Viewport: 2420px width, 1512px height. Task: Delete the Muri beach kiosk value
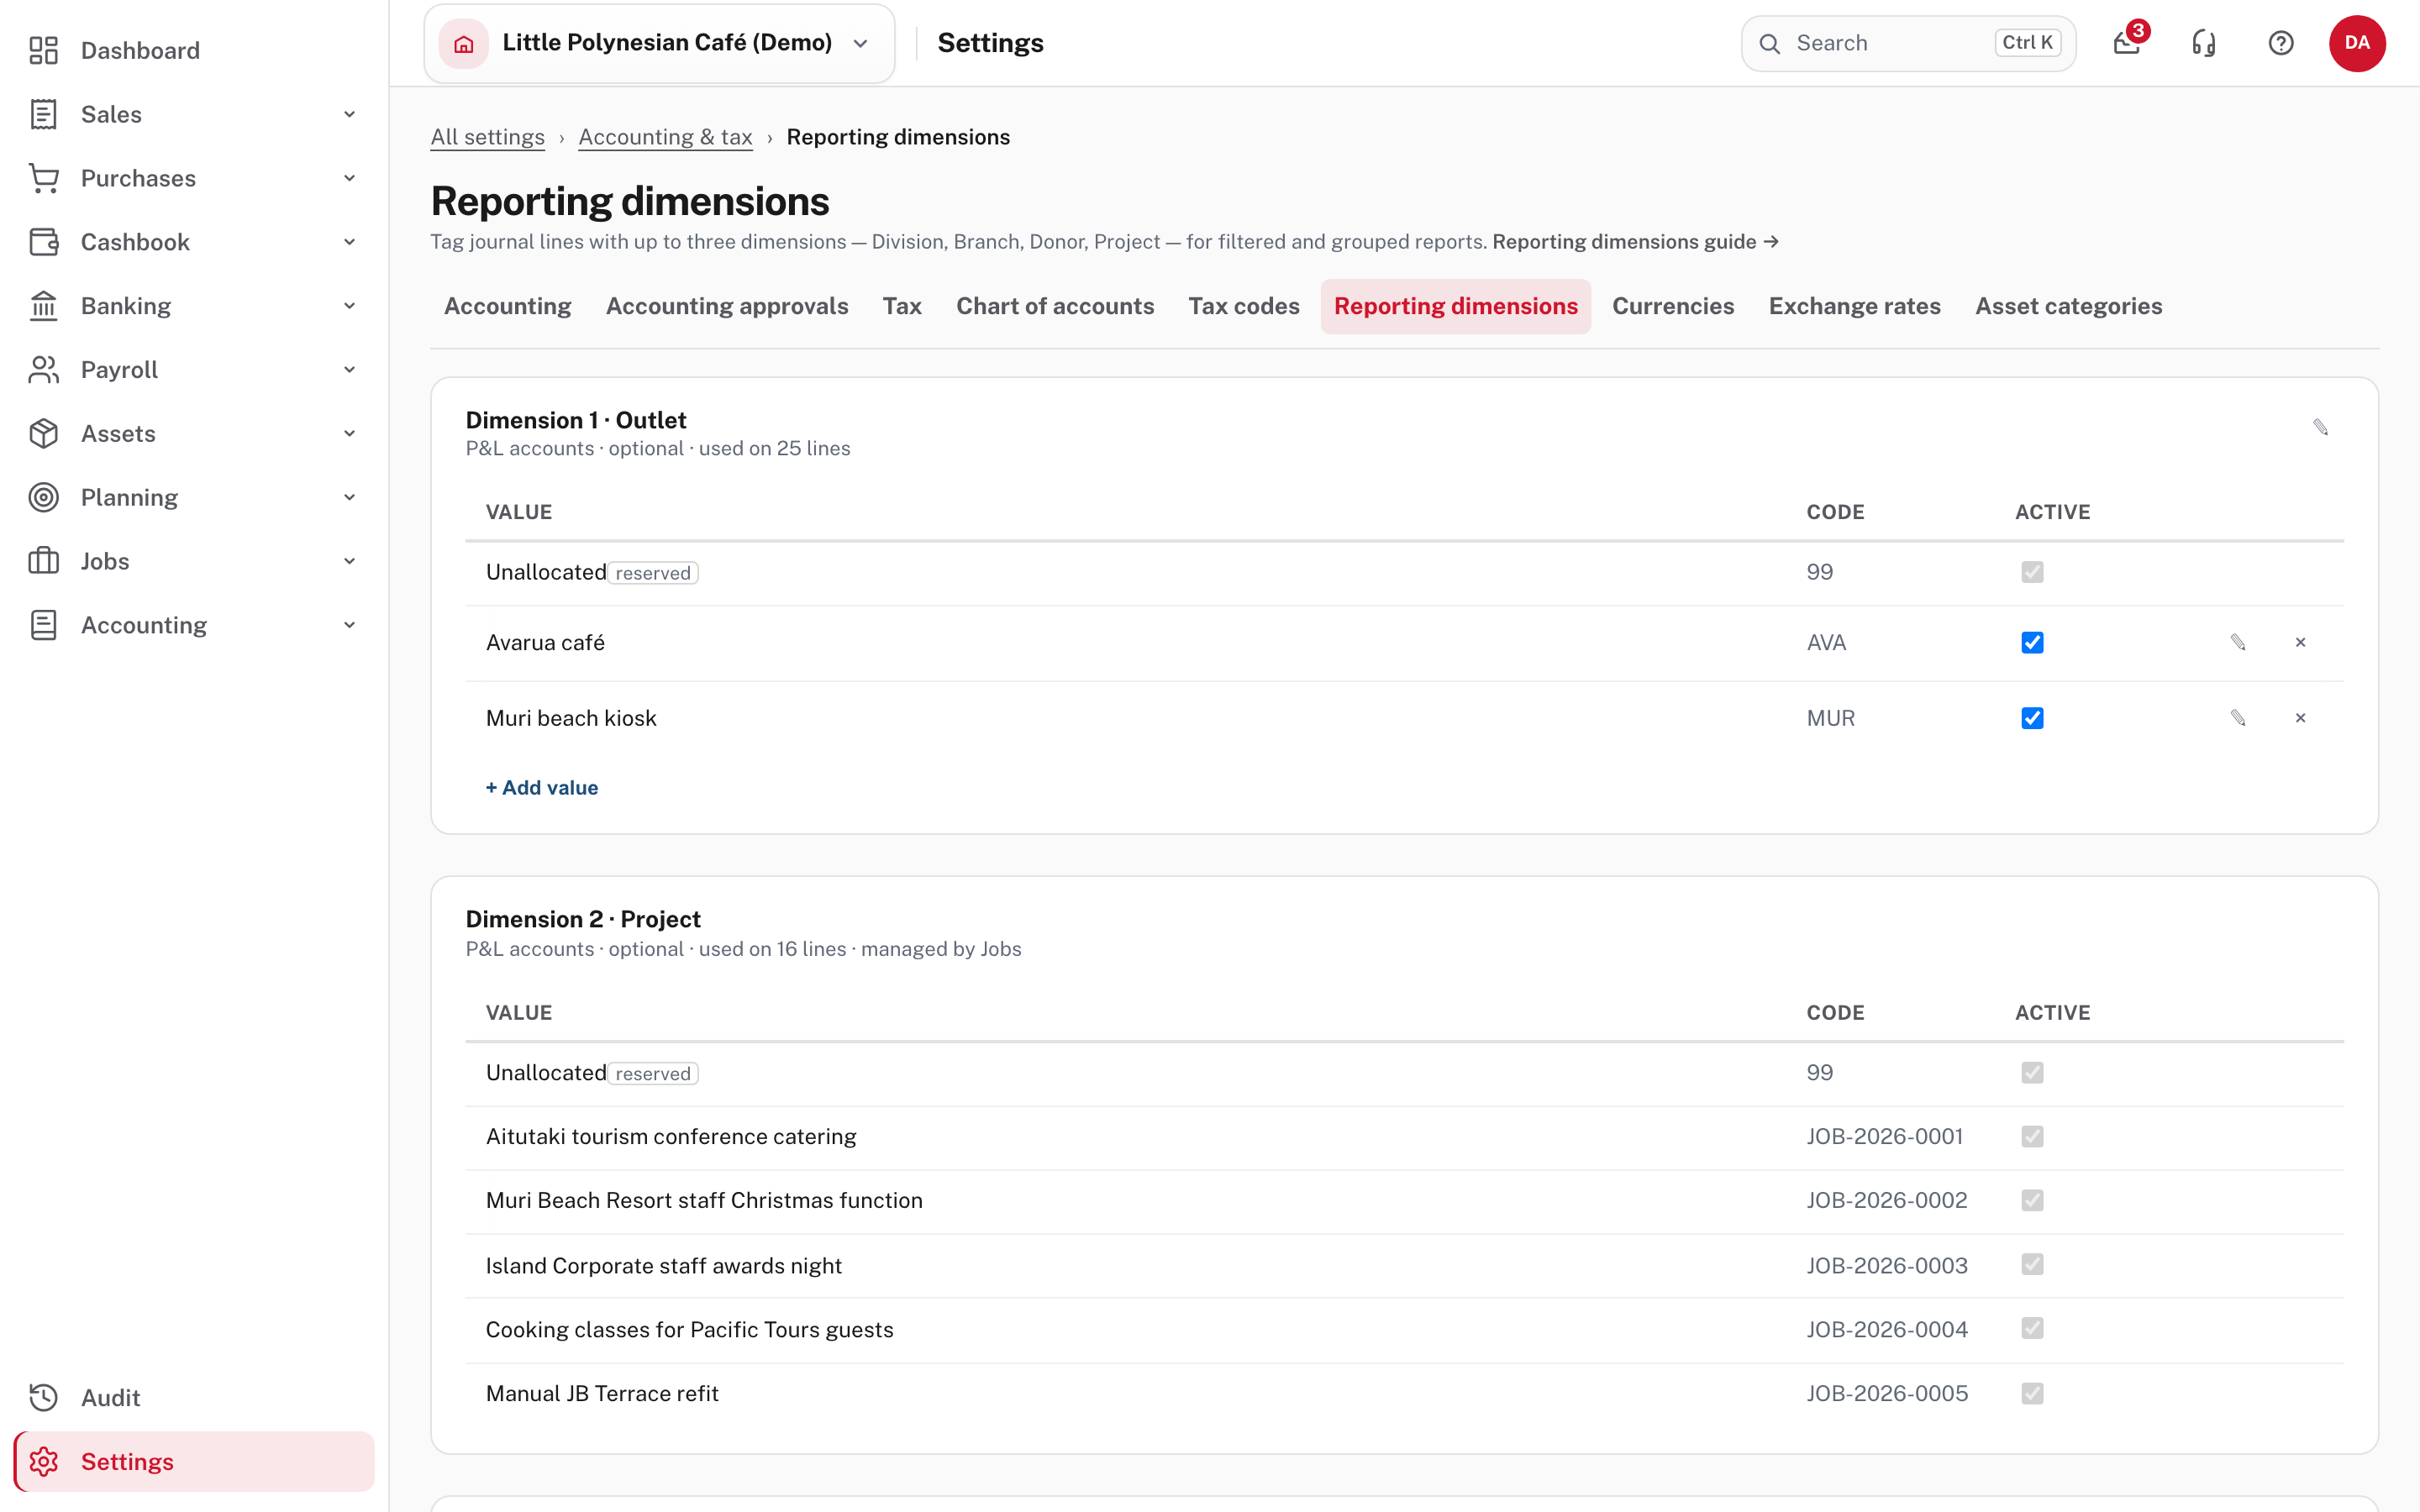click(x=2300, y=718)
